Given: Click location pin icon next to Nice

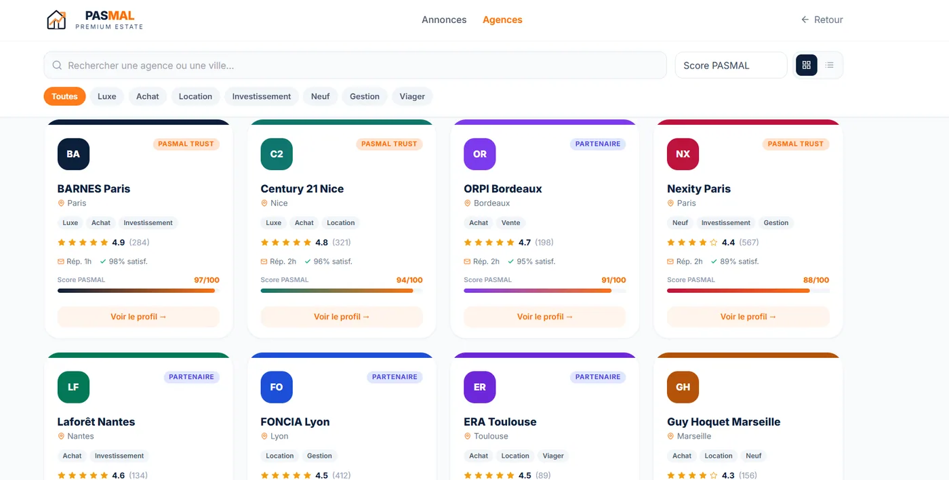Looking at the screenshot, I should pos(264,203).
